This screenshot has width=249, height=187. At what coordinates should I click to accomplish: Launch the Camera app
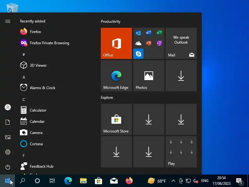(x=31, y=133)
